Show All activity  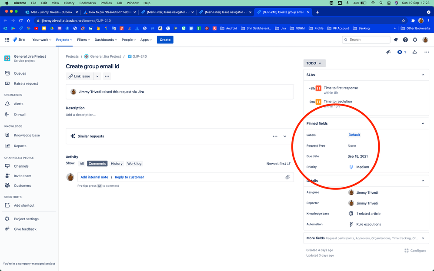[82, 164]
